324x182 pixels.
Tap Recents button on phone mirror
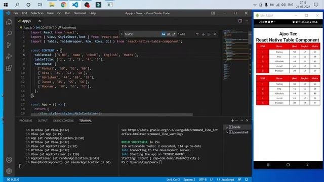pos(269,165)
